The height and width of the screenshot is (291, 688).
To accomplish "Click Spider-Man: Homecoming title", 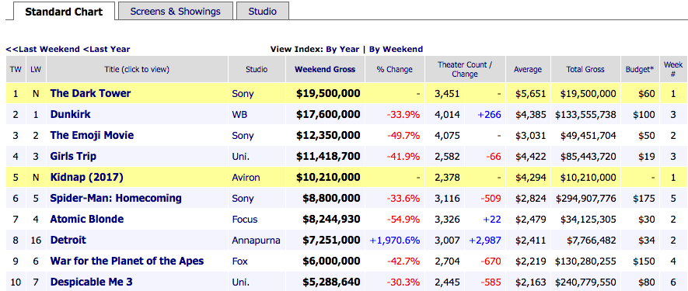I will [x=116, y=198].
